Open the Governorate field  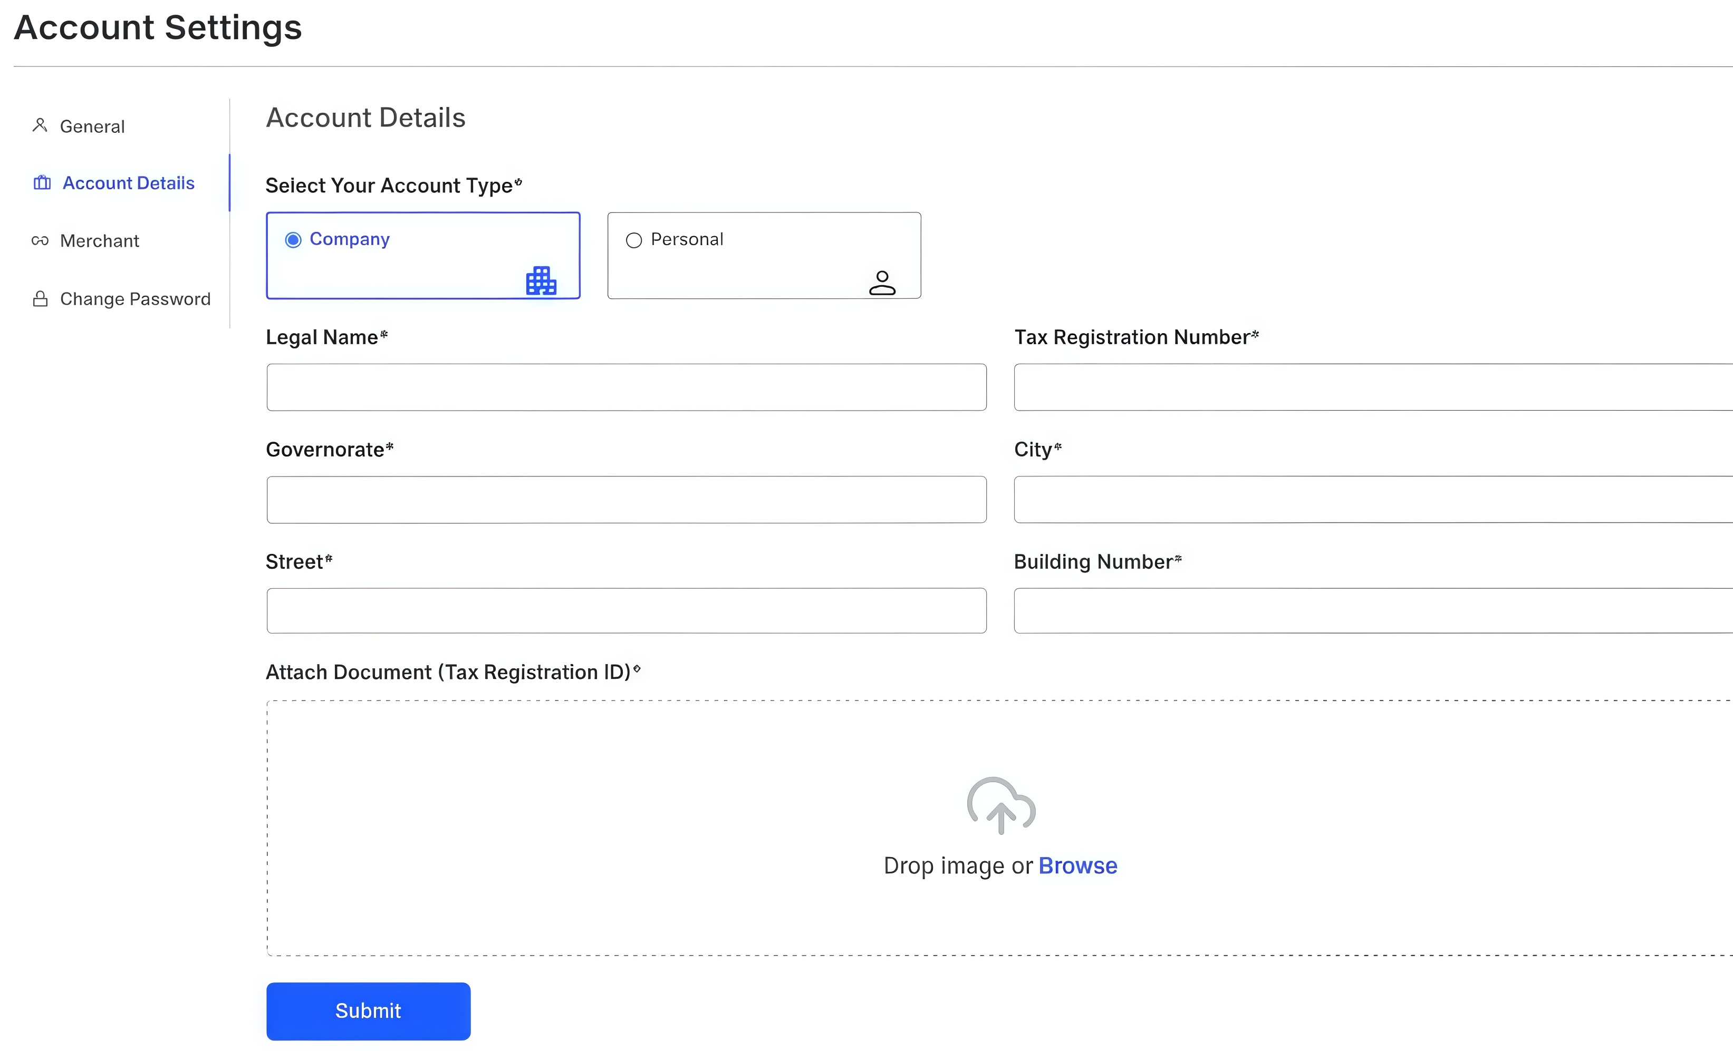click(x=626, y=500)
